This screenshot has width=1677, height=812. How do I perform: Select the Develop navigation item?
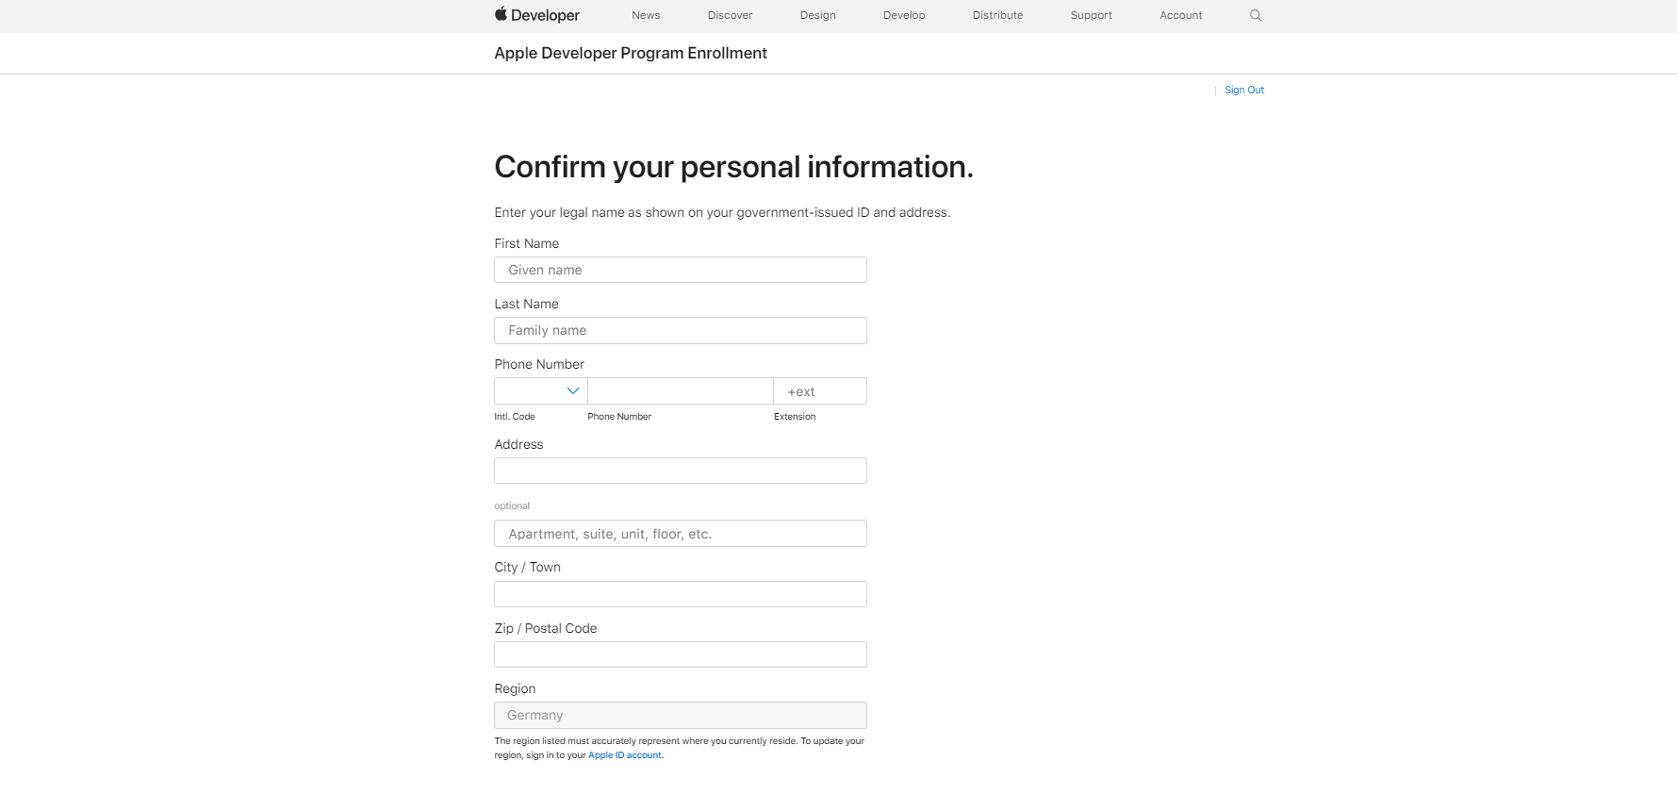click(x=904, y=15)
